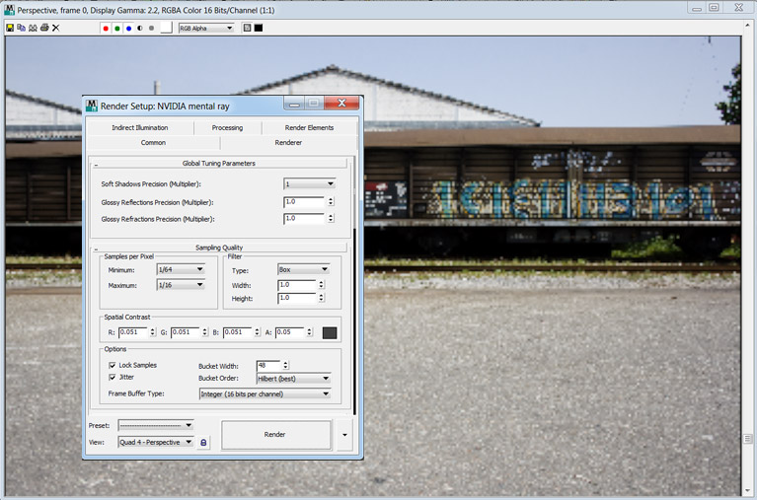
Task: Adjust the Spatial Contrast G spinner
Action: click(x=205, y=332)
